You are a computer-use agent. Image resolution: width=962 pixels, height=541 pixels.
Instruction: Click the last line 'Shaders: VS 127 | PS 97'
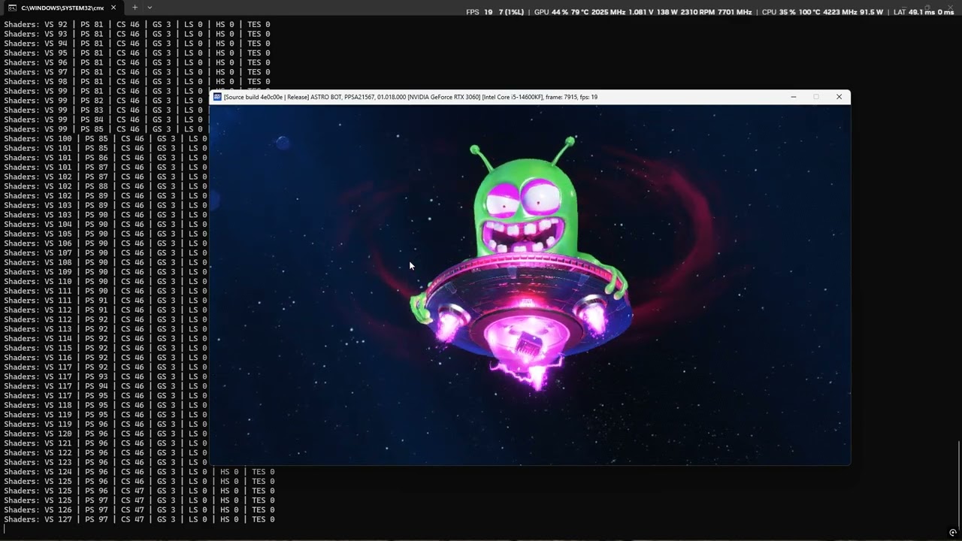(x=139, y=519)
